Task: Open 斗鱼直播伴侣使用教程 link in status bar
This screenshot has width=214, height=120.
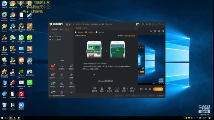Action: 58,96
